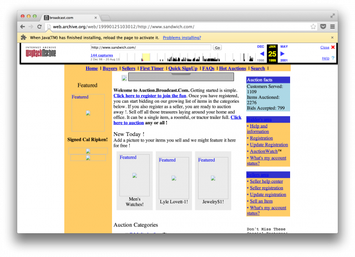355x257 pixels.
Task: Go to previous capture arrow
Action: 262,54
